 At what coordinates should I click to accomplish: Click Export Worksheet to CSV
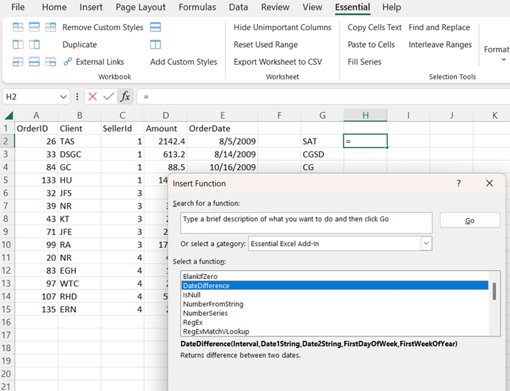click(278, 62)
